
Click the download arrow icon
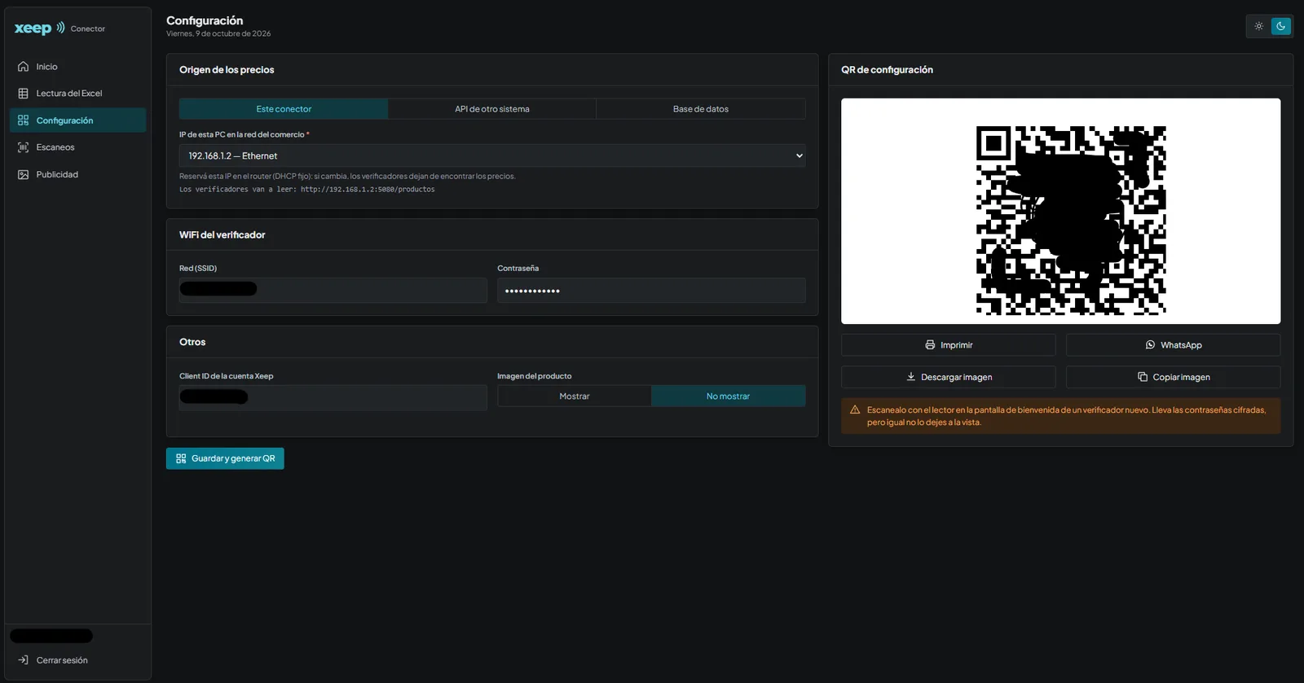(x=911, y=377)
